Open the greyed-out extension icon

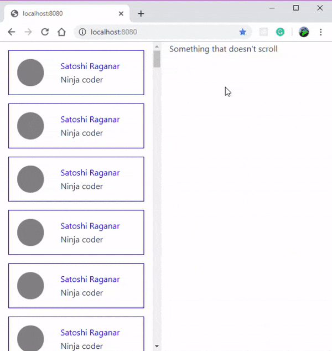(263, 32)
